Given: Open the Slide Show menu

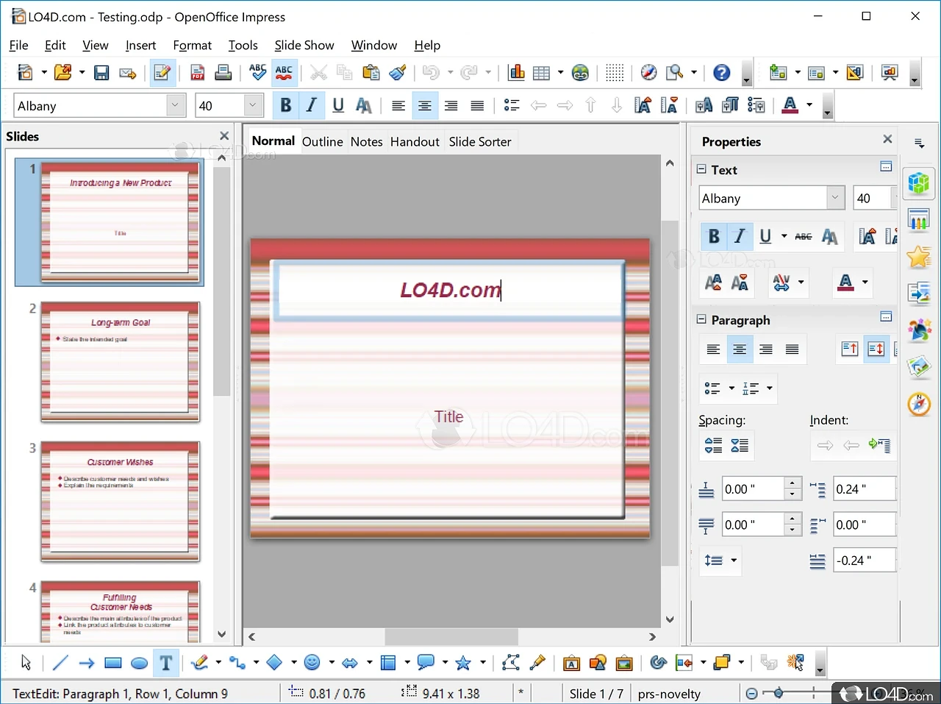Looking at the screenshot, I should point(304,45).
